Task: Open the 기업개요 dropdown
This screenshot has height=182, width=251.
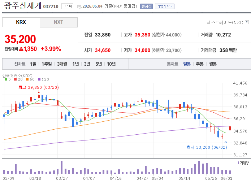Action: [x=165, y=6]
